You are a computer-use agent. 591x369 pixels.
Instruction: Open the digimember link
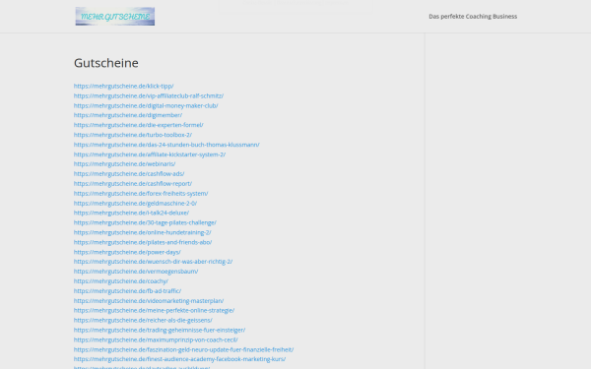pos(128,115)
